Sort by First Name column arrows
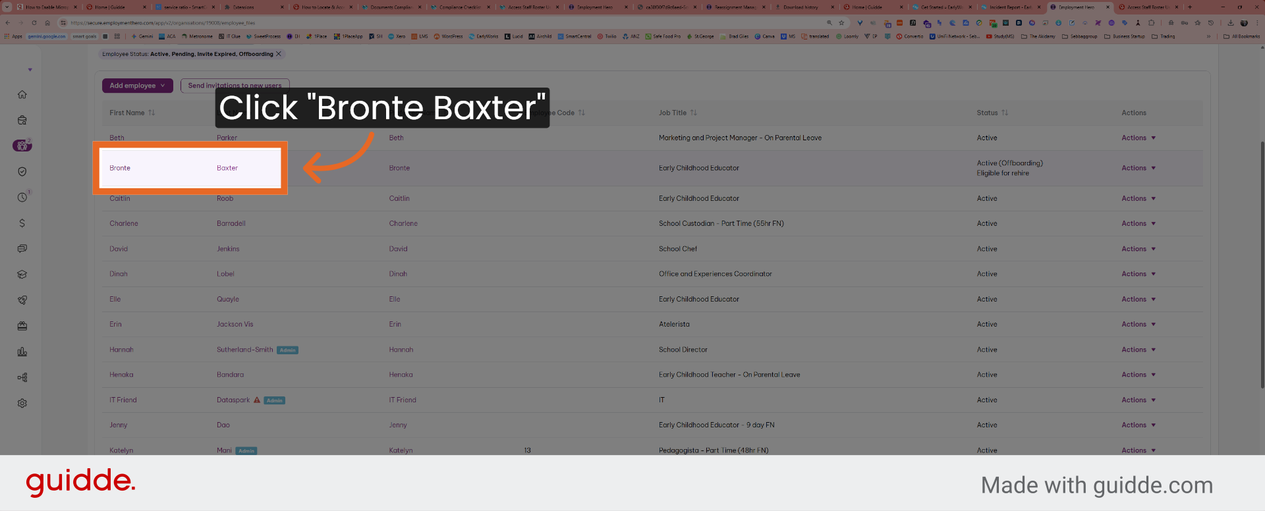The width and height of the screenshot is (1265, 511). point(152,113)
